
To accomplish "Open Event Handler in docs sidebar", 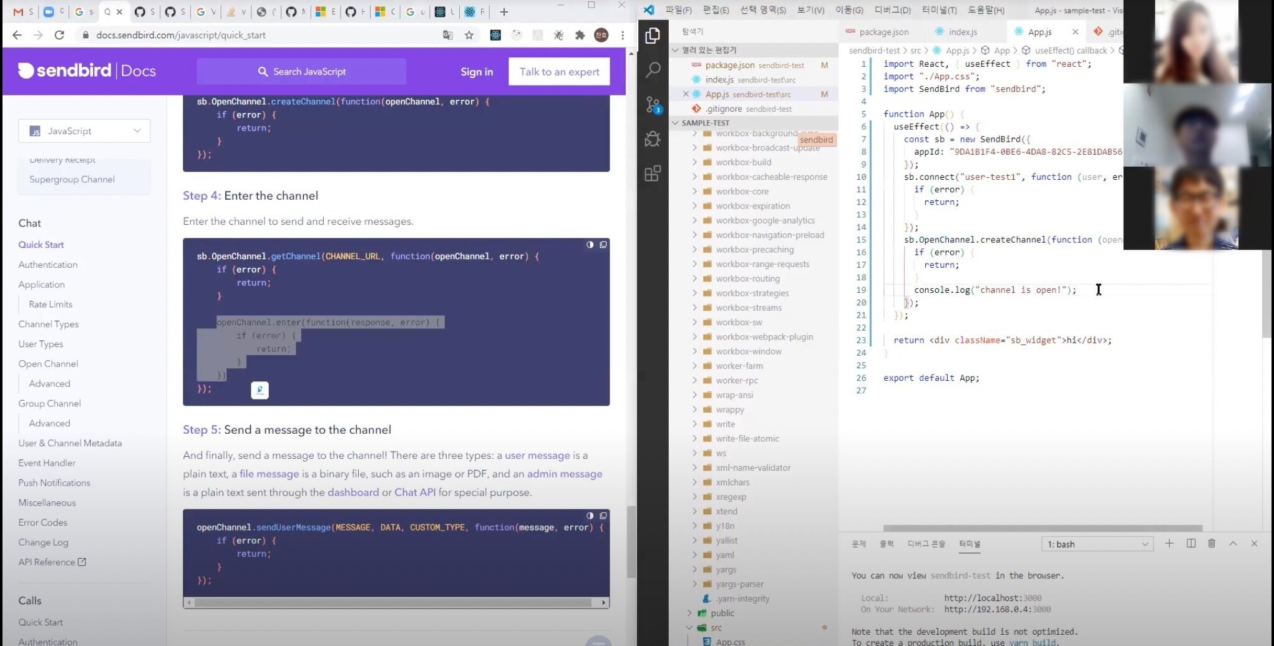I will (47, 463).
